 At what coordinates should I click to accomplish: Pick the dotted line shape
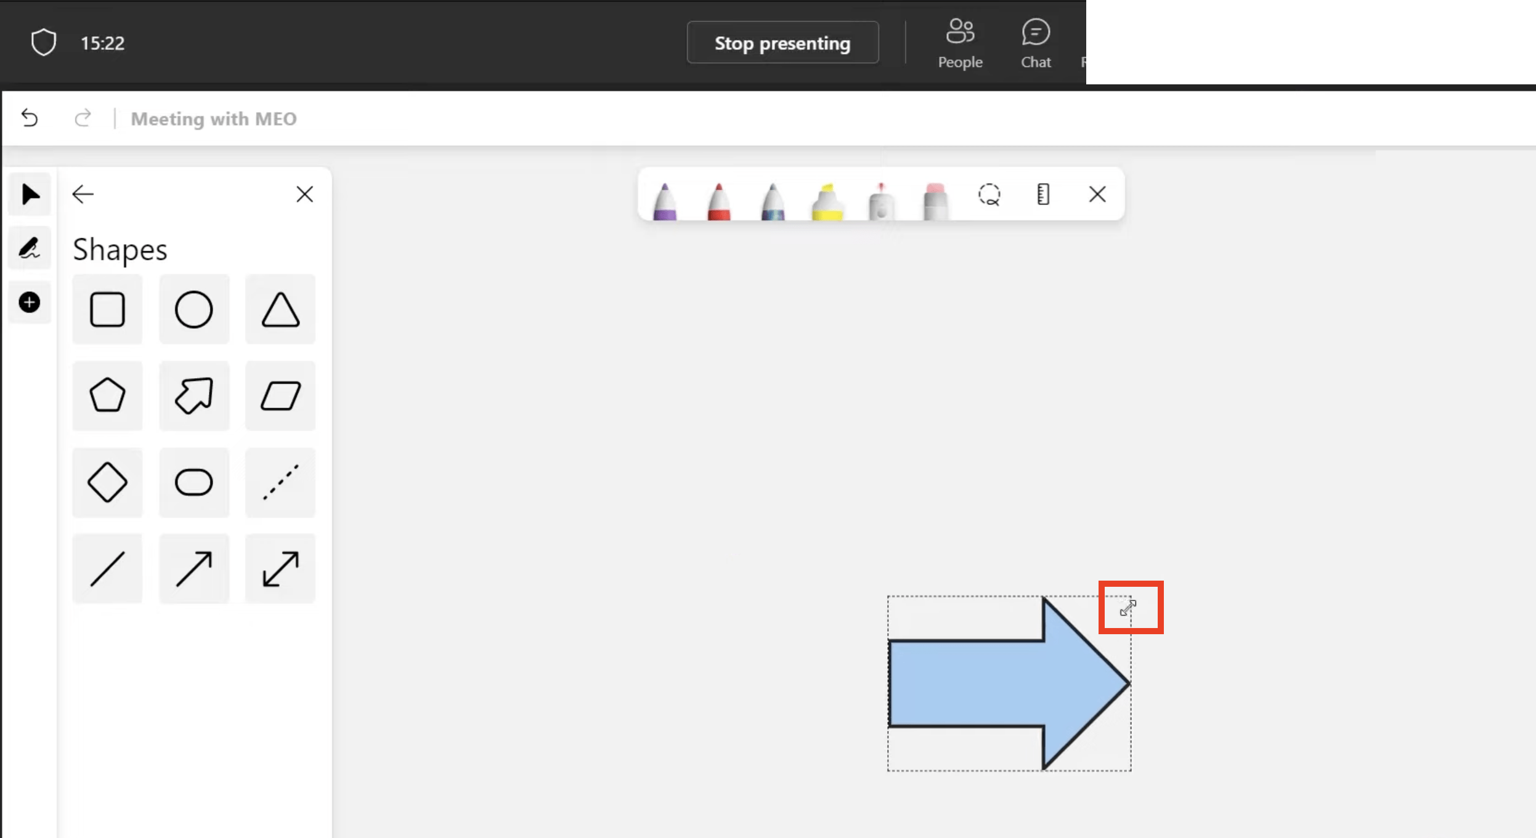tap(280, 482)
